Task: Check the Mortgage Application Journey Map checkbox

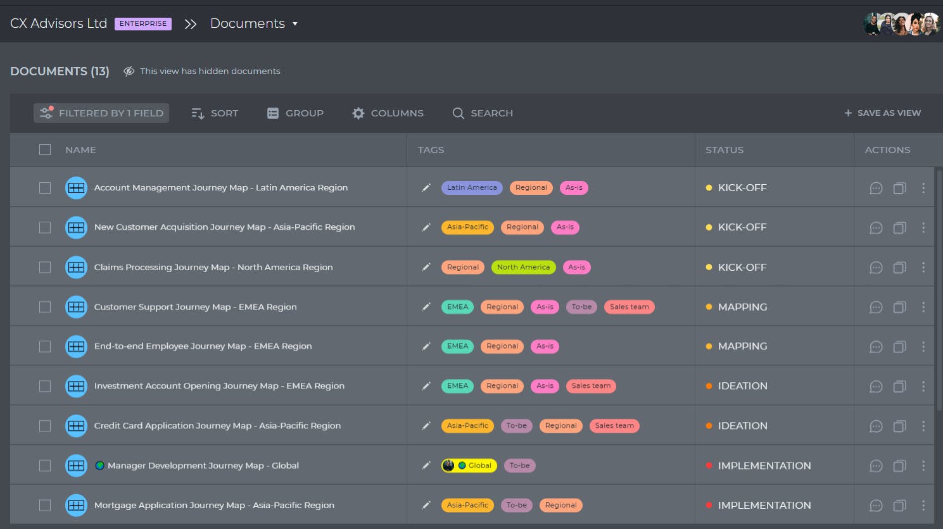Action: [x=44, y=505]
